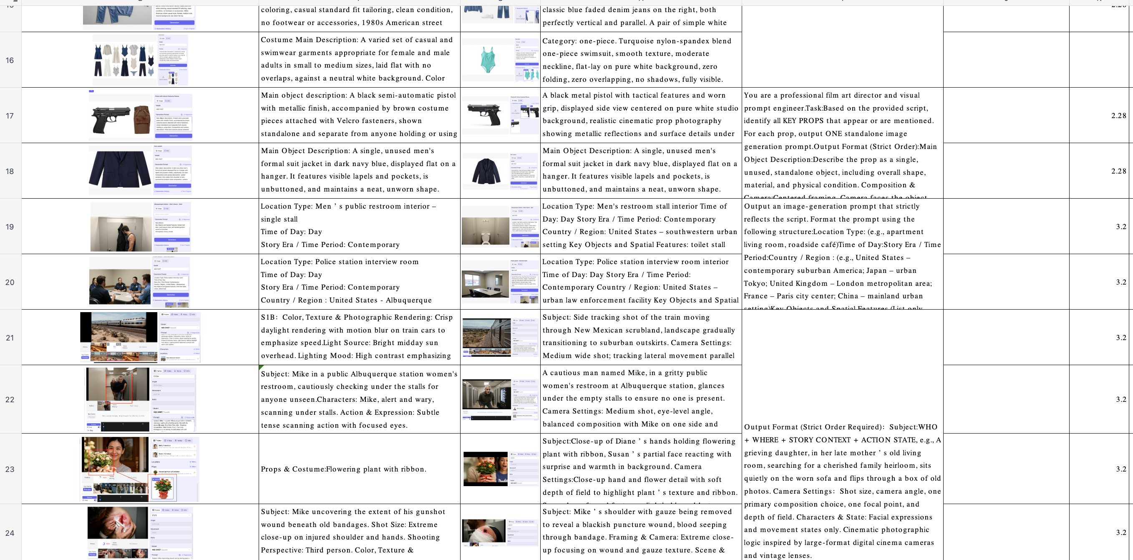Open the multi-garment casual and swimwear screenshot
The width and height of the screenshot is (1133, 560).
tap(140, 60)
